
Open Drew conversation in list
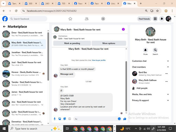[24, 34]
